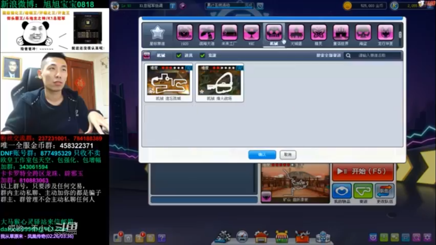Select the star-icon favorite tracks category
The image size is (436, 245).
(158, 35)
